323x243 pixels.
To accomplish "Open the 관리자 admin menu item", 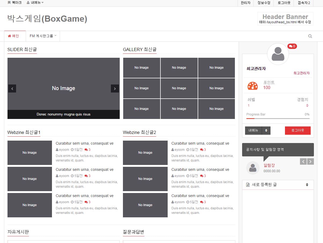I will tap(245, 3).
